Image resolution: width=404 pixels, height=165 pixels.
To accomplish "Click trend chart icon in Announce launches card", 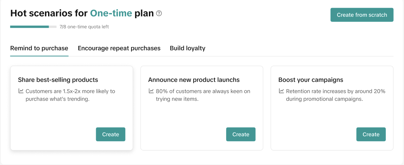I will click(x=151, y=91).
